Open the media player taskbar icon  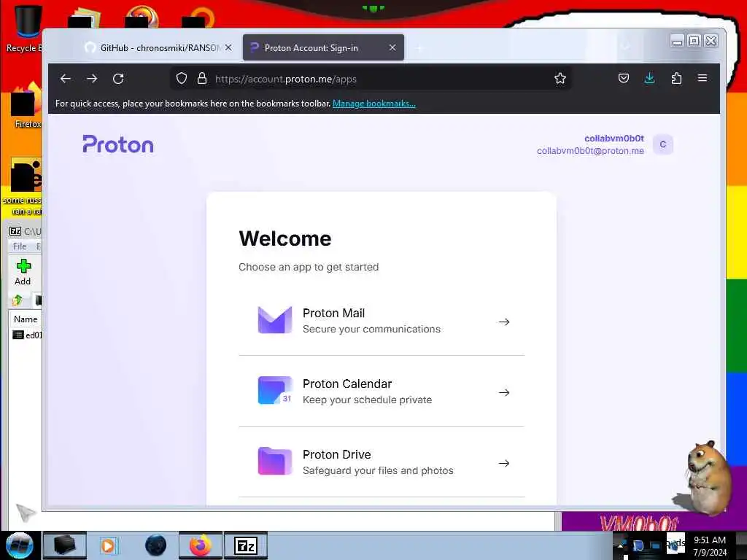click(x=108, y=545)
